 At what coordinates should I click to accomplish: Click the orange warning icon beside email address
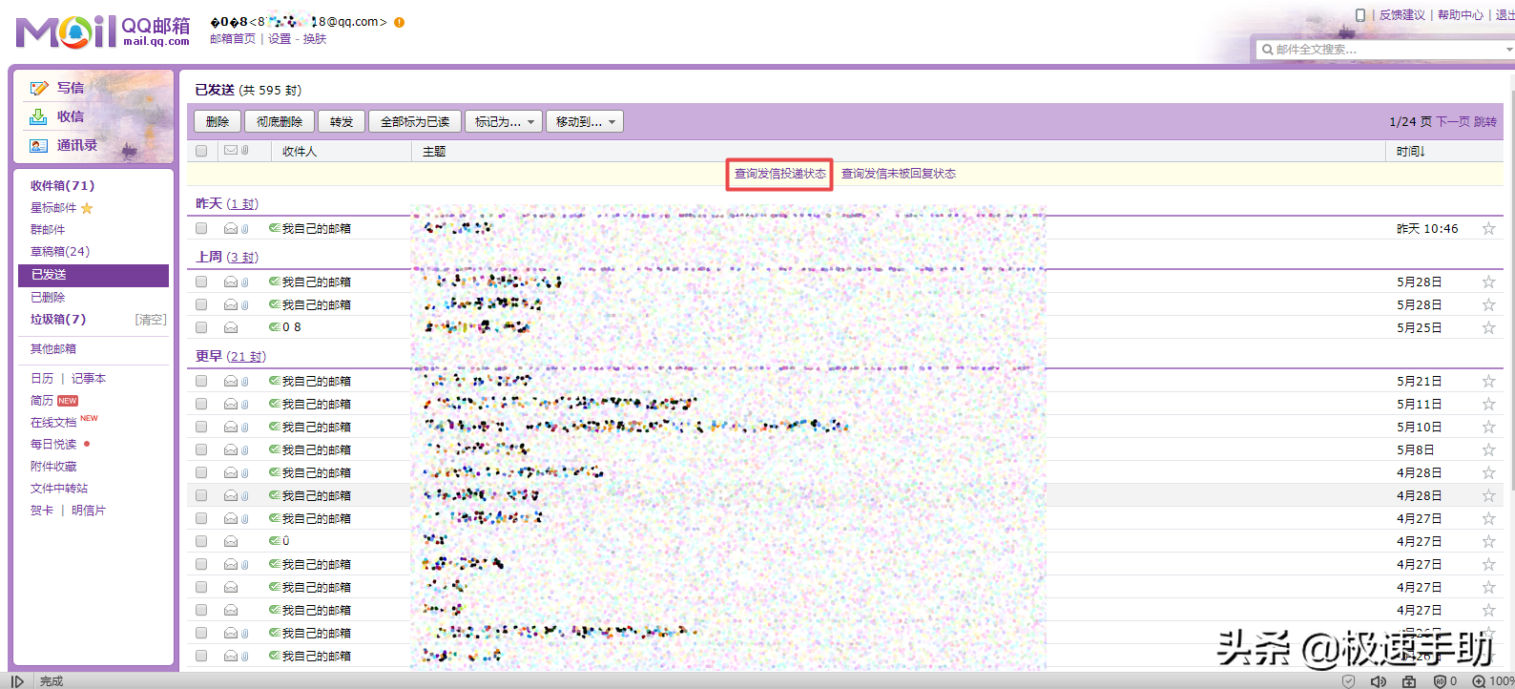point(399,22)
